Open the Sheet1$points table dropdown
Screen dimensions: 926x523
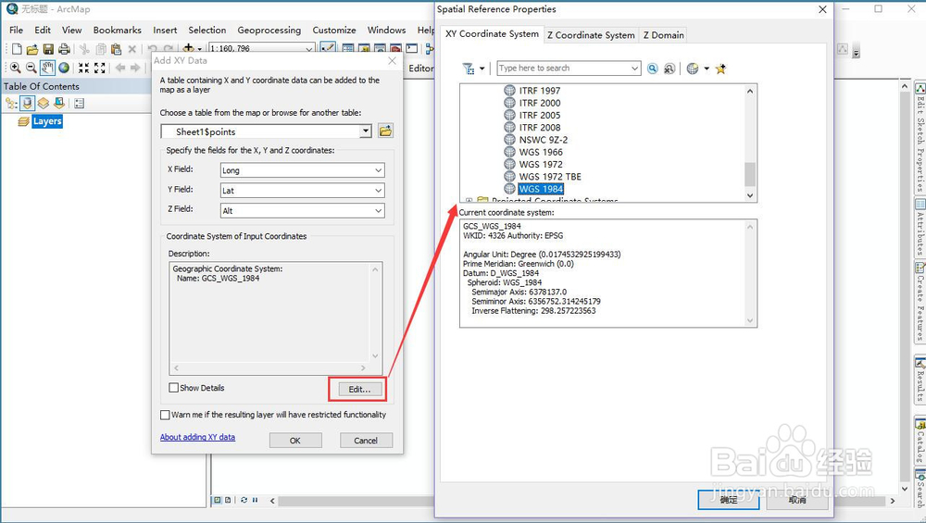366,131
